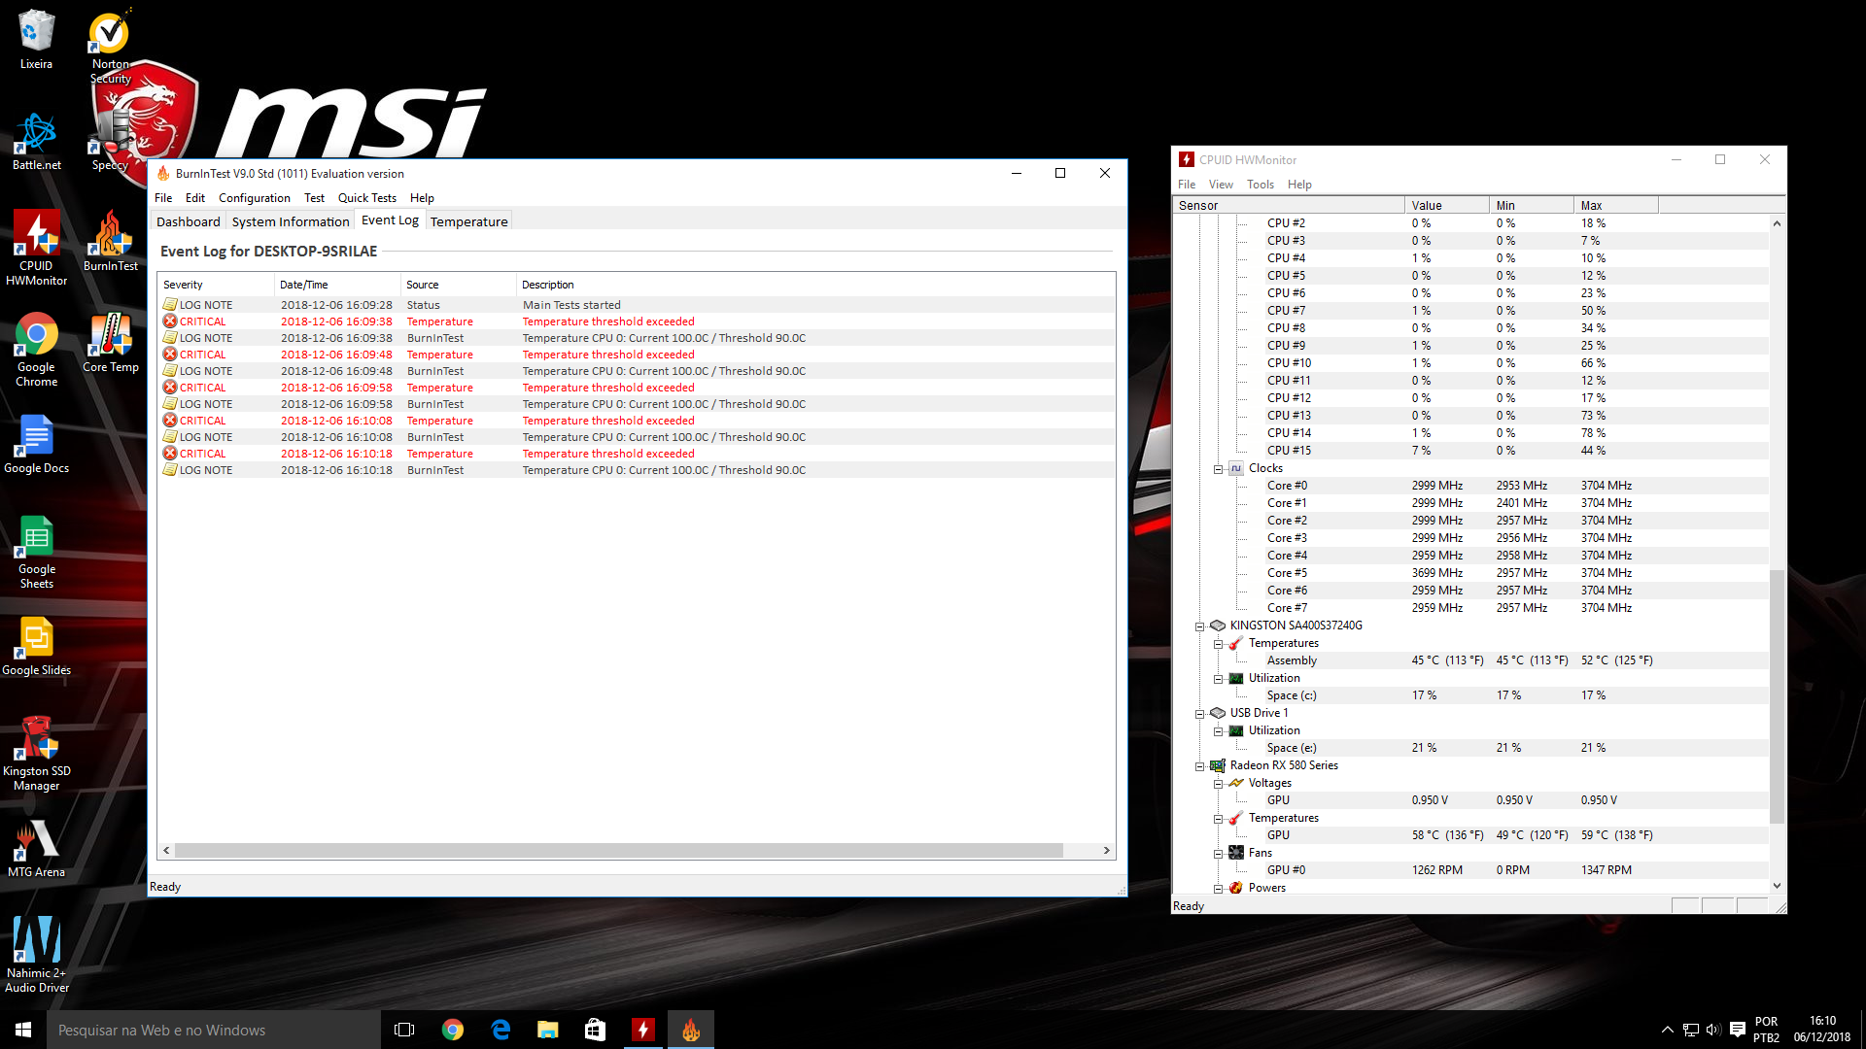Open Google Chrome desktop shortcut
This screenshot has width=1866, height=1049.
[36, 350]
